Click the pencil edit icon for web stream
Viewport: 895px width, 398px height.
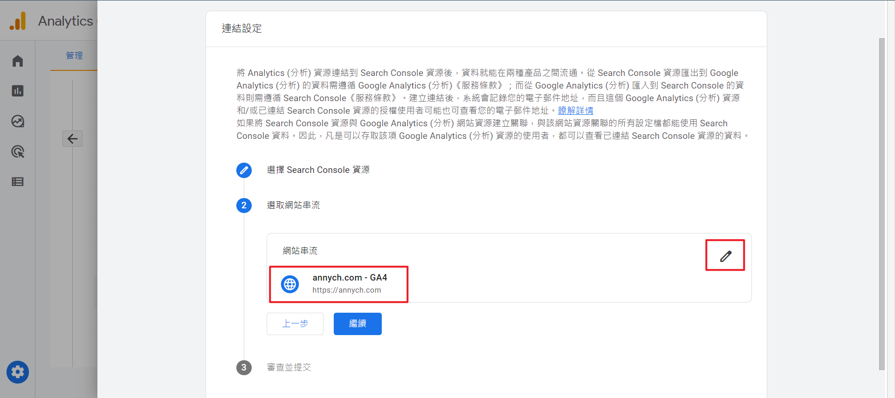725,255
